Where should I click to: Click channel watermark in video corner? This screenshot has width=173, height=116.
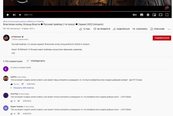tap(167, 8)
